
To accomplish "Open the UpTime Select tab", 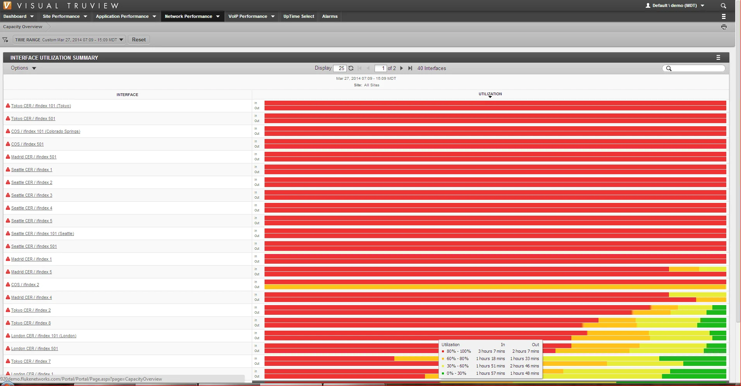I will (299, 16).
